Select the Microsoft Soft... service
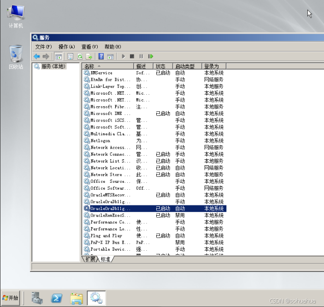This screenshot has width=324, height=307. click(x=155, y=127)
